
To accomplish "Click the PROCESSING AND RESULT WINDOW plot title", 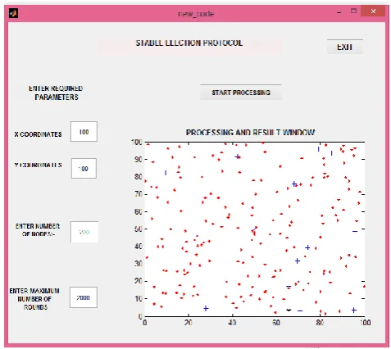I will point(250,133).
